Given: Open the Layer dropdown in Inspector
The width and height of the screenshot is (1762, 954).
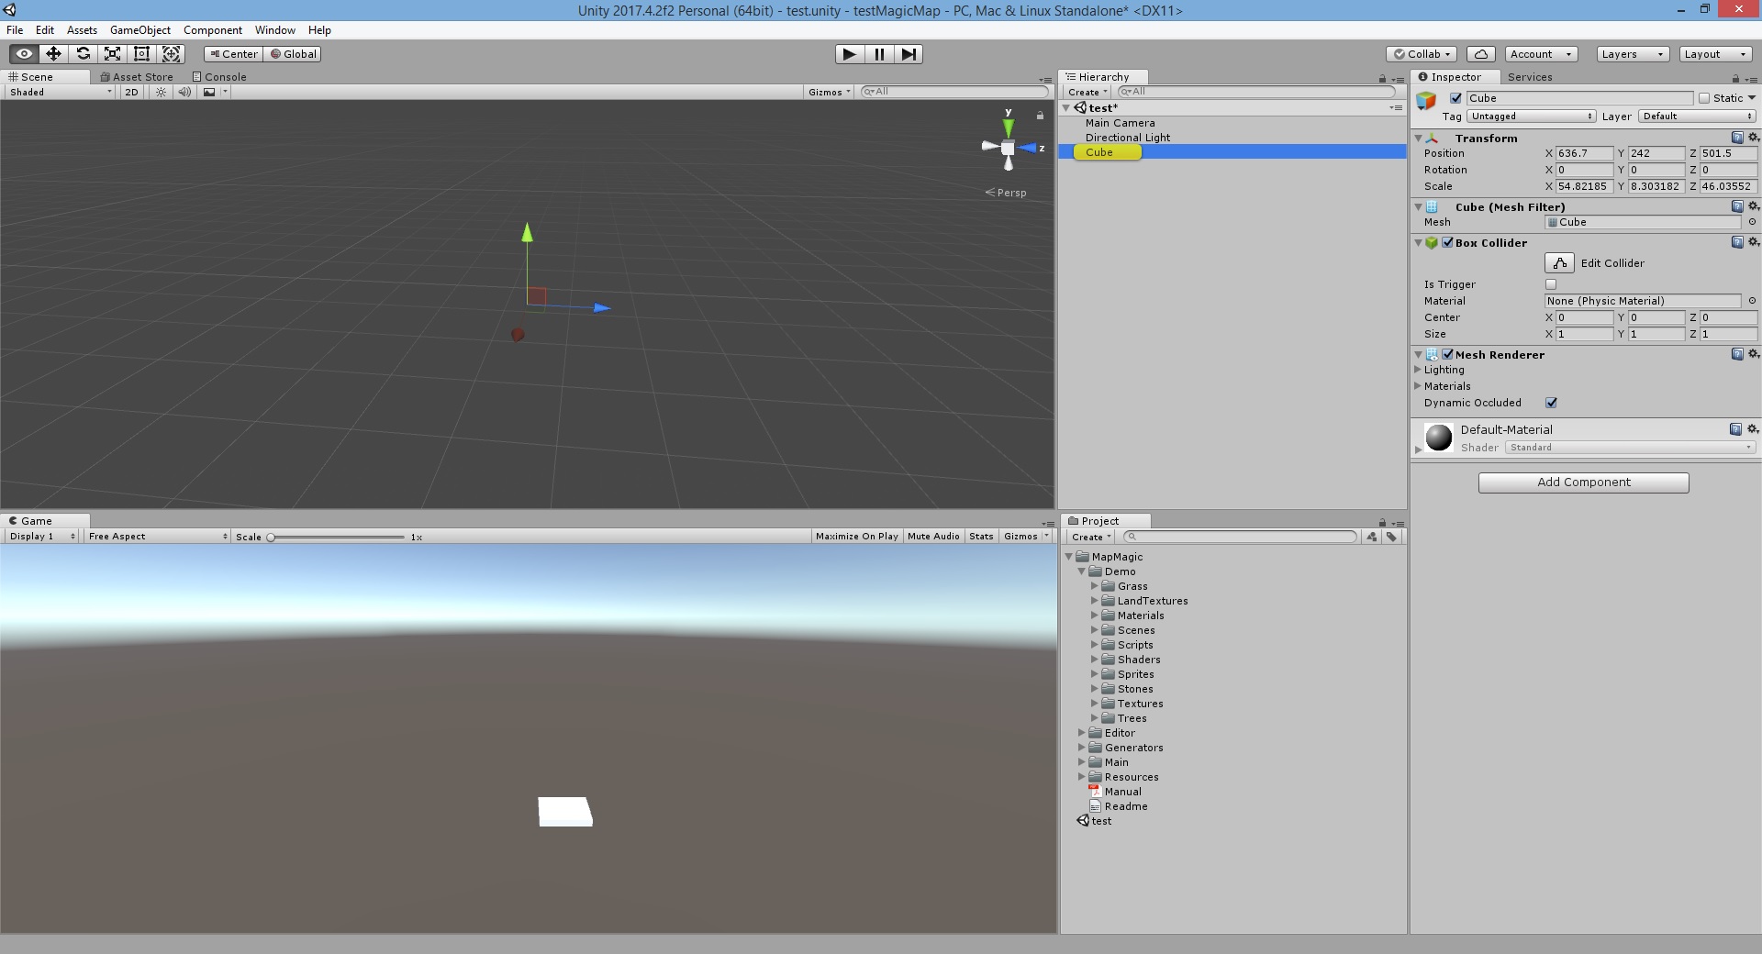Looking at the screenshot, I should tap(1697, 116).
